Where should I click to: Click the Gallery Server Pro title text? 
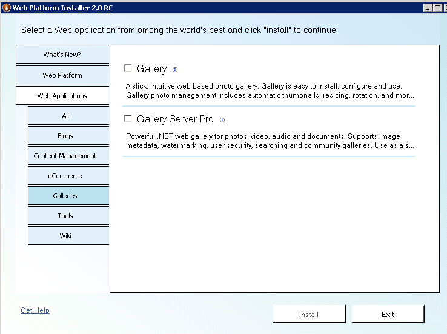click(175, 119)
